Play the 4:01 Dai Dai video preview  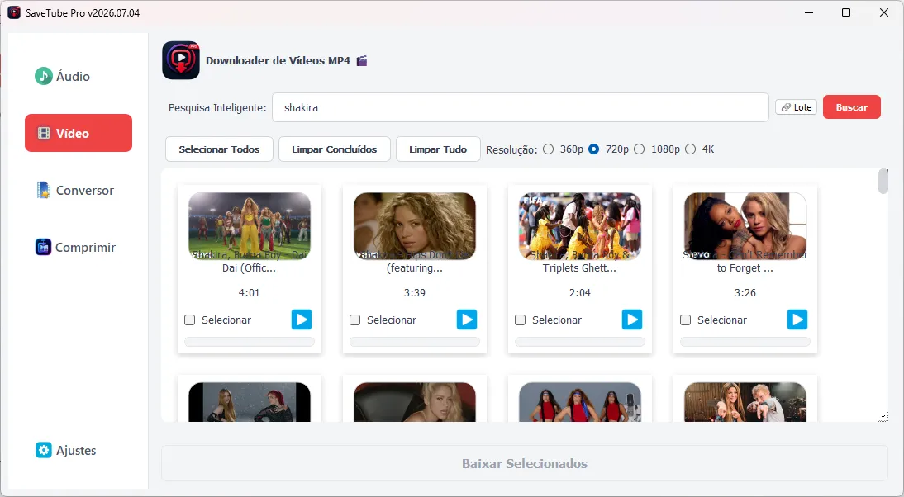[302, 319]
